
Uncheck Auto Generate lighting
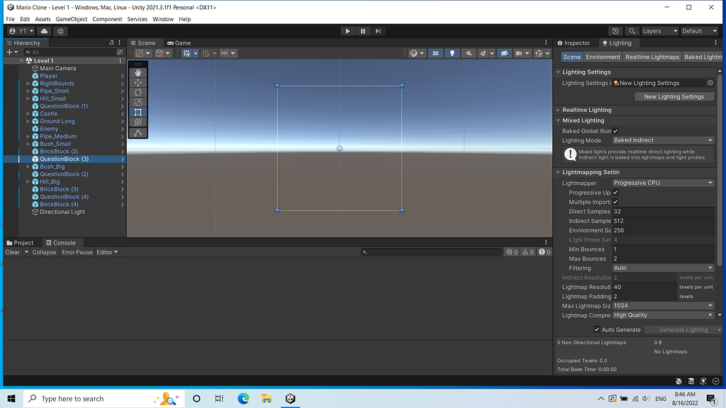[x=597, y=329]
